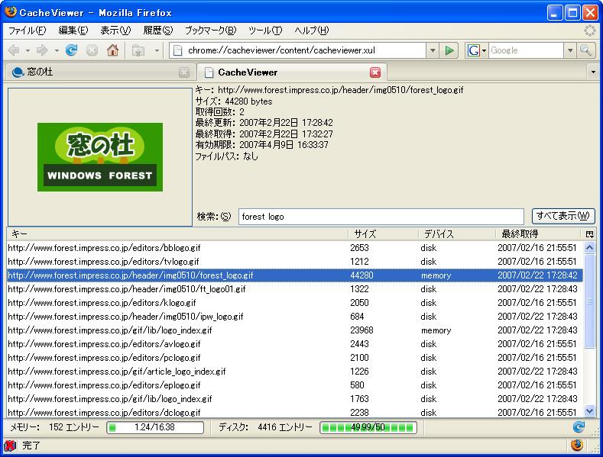Select the editors/avlogo.gif row

(x=295, y=344)
